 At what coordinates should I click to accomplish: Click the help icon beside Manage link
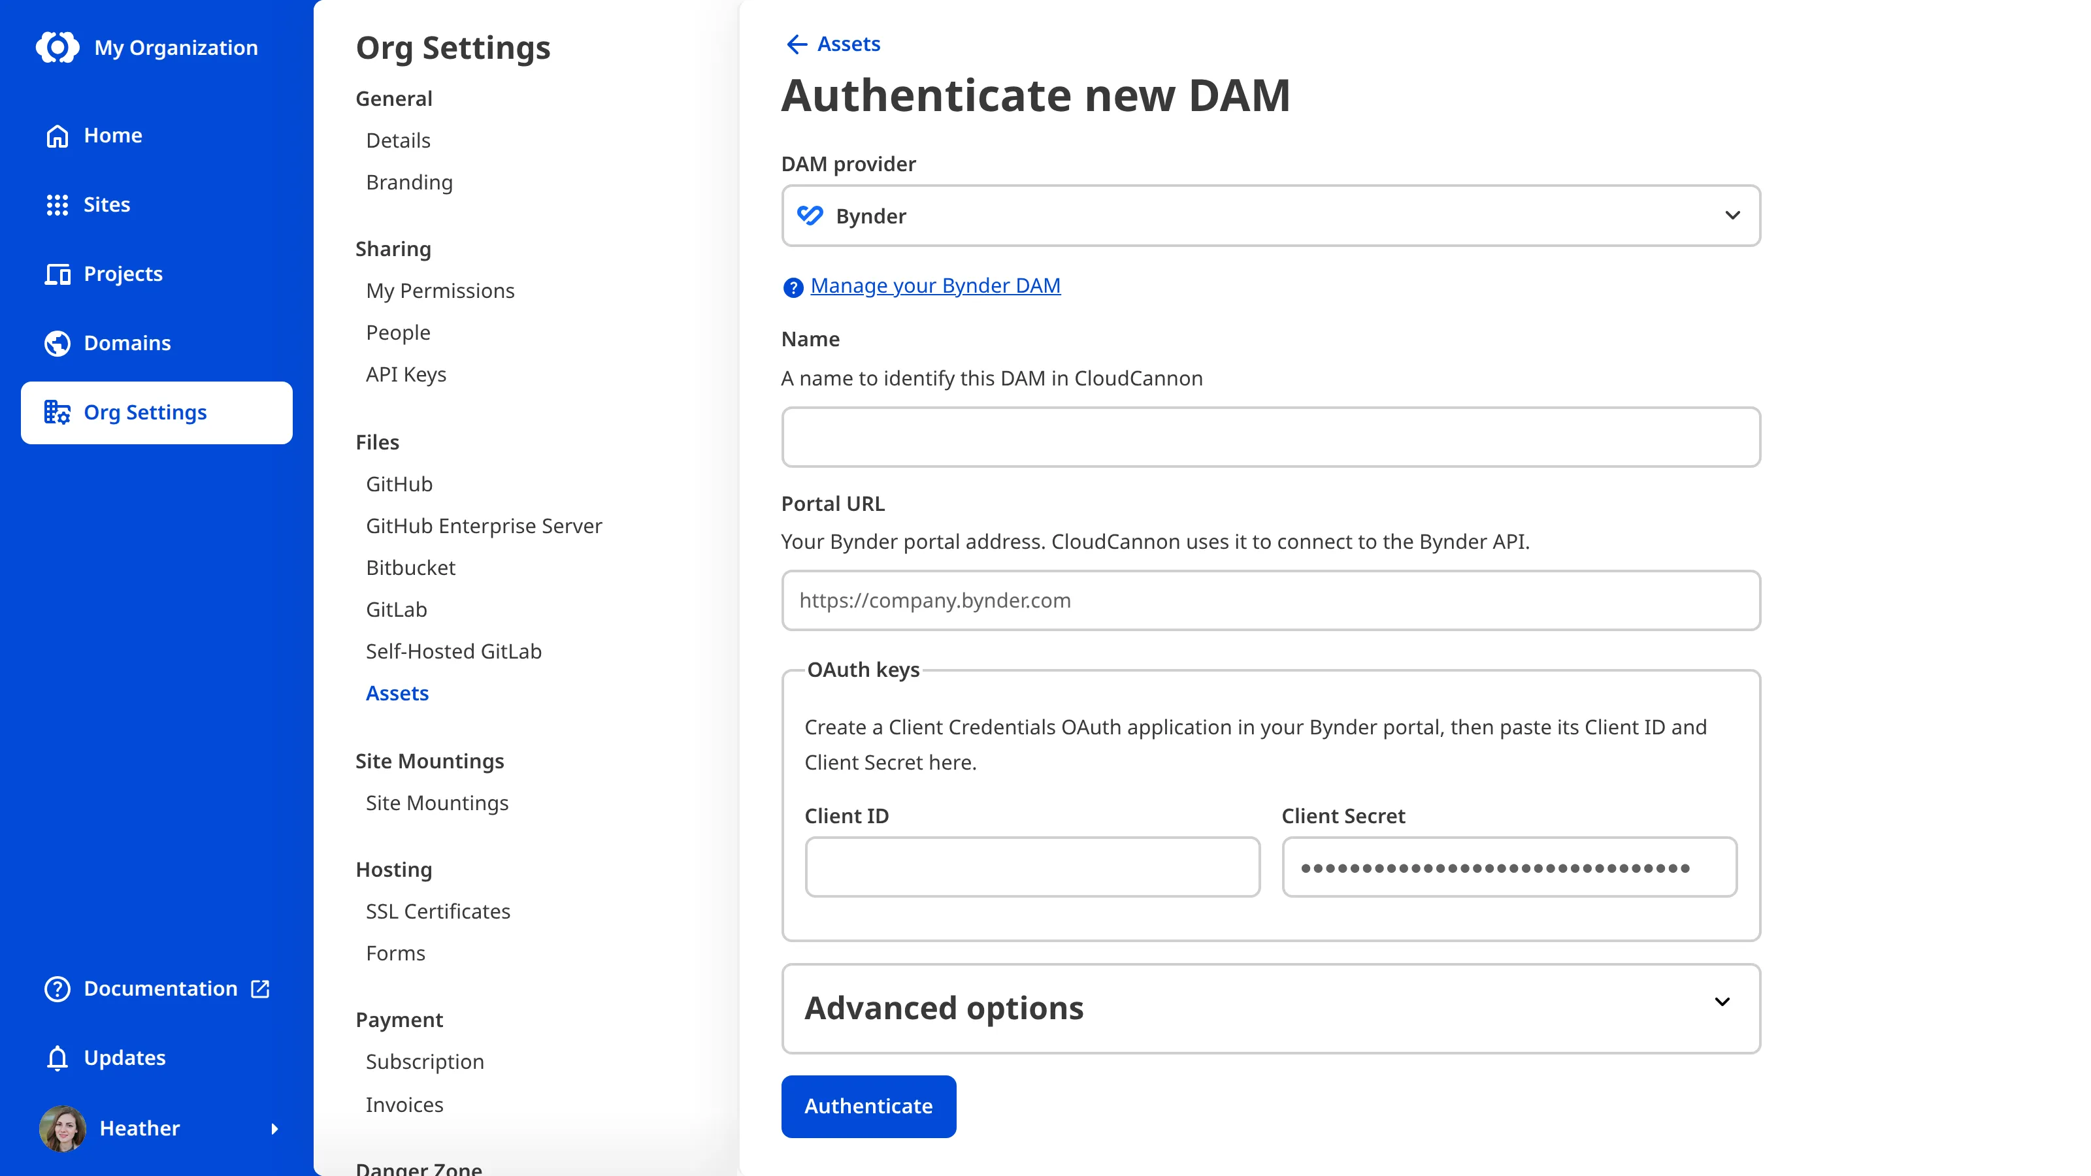[792, 287]
